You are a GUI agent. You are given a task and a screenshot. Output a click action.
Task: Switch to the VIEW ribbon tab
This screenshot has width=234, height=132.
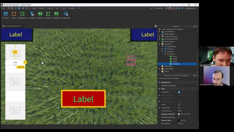tap(64, 8)
